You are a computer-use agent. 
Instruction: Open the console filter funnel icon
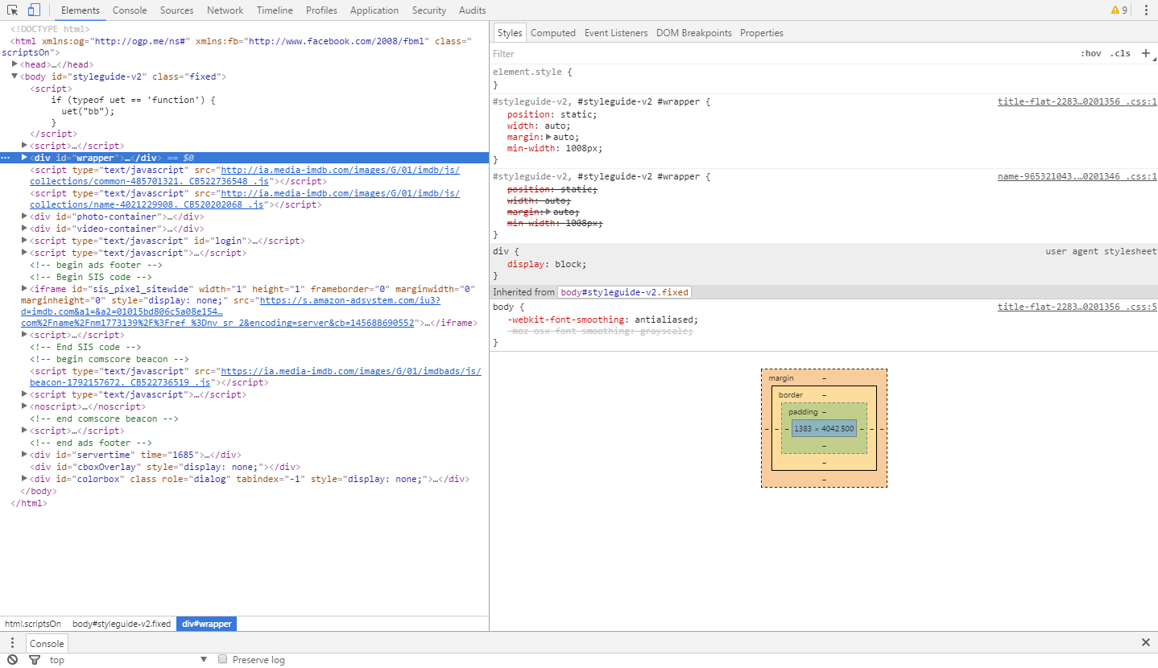tap(35, 660)
